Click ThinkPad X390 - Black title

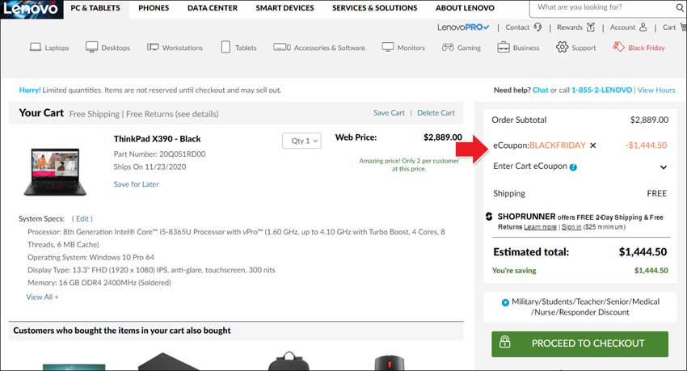tap(158, 139)
